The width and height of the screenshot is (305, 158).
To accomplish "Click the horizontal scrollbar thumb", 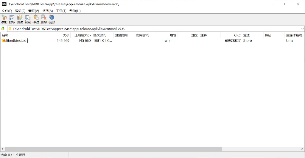I will (113, 149).
